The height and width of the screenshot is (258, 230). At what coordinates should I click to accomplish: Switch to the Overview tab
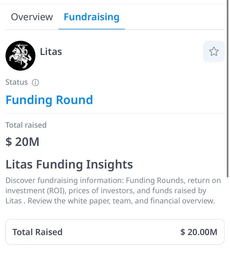click(x=32, y=17)
